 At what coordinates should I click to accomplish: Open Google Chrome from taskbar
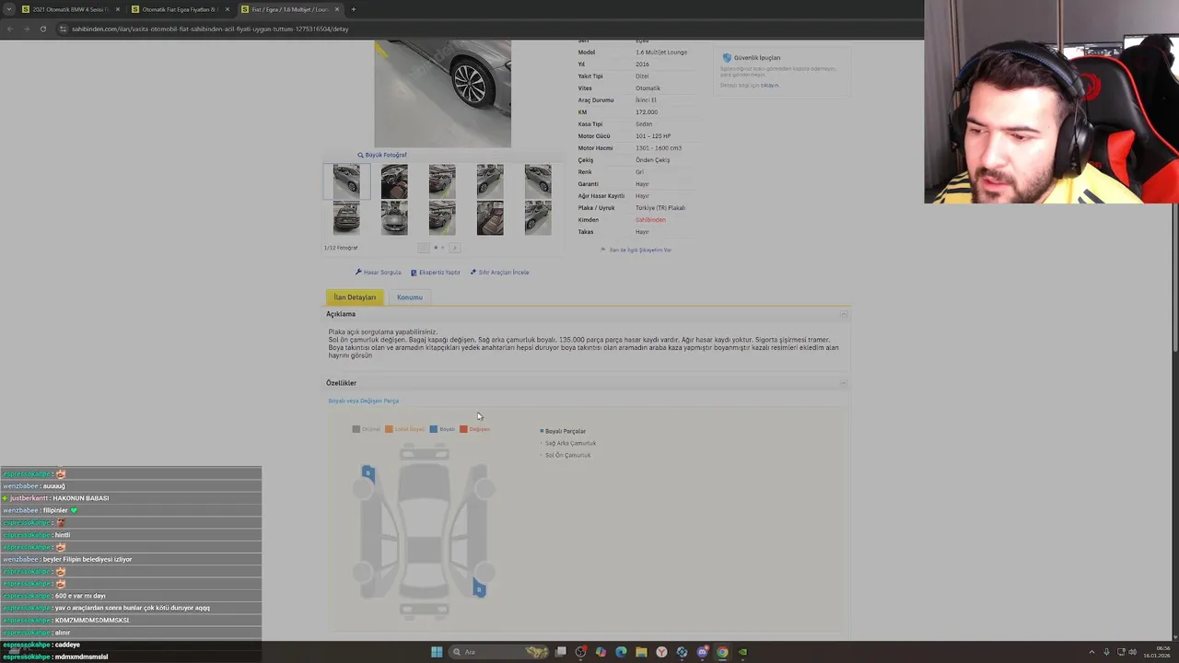coord(722,652)
